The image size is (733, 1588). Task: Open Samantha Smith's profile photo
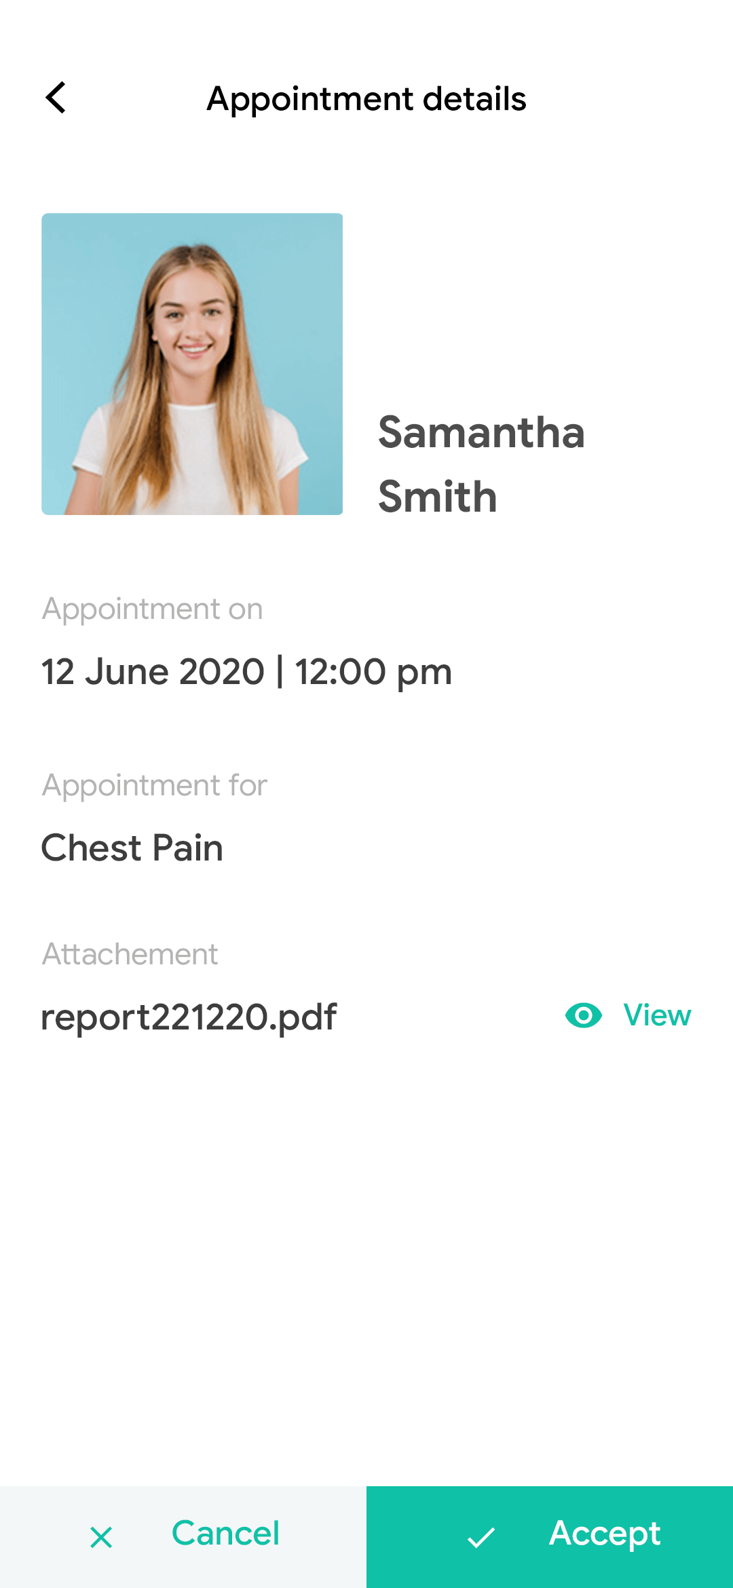point(192,364)
